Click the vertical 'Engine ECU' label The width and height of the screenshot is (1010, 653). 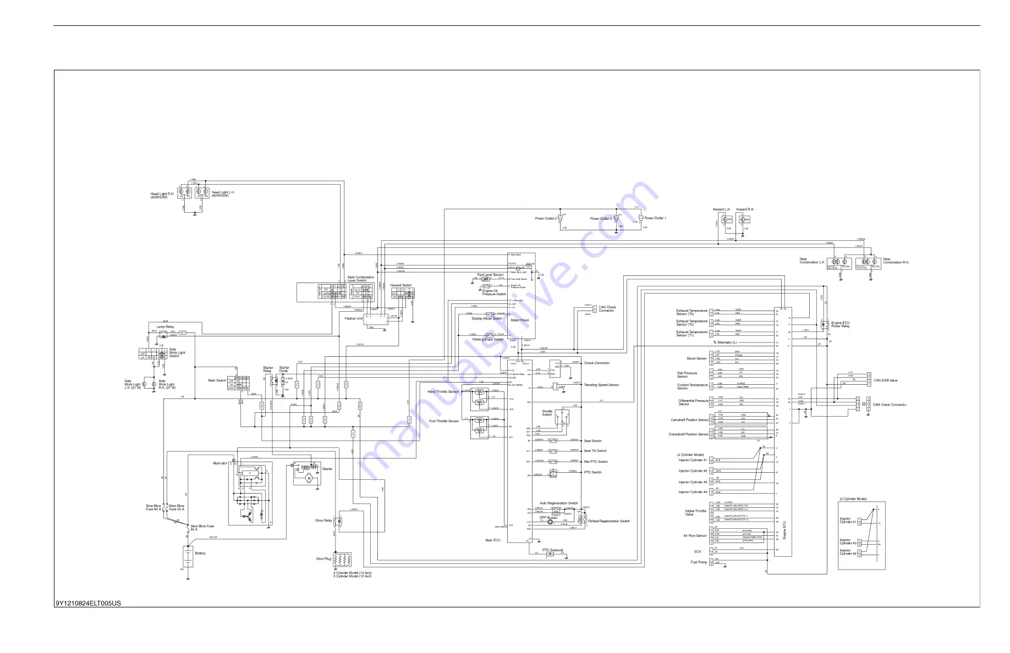tap(784, 530)
